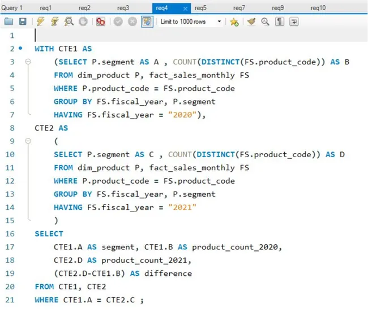368x312 pixels.
Task: Run Explain plan magnifier icon
Action: pyautogui.click(x=69, y=21)
